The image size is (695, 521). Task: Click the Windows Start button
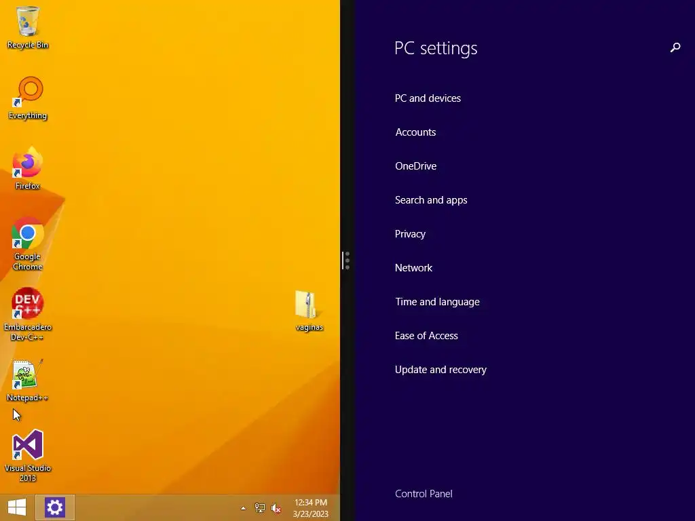17,507
